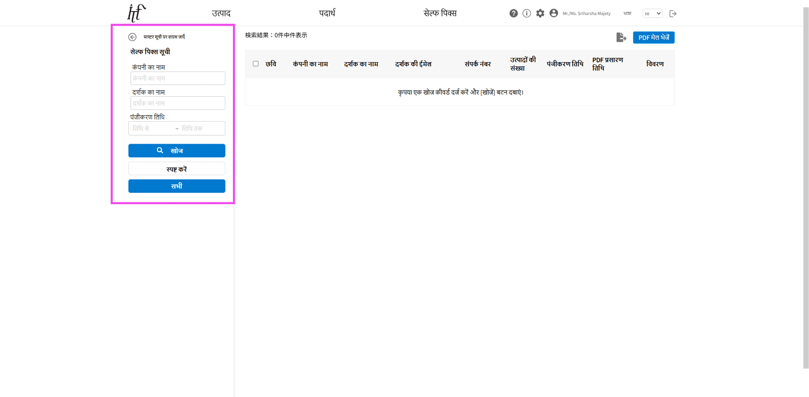Tick the select-all checkbox in table header
The width and height of the screenshot is (809, 397).
(256, 64)
